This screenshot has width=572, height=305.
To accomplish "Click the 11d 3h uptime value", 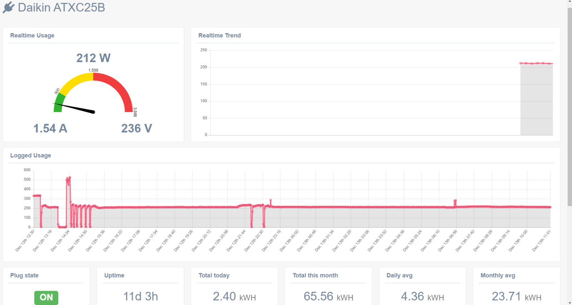I will tap(140, 296).
